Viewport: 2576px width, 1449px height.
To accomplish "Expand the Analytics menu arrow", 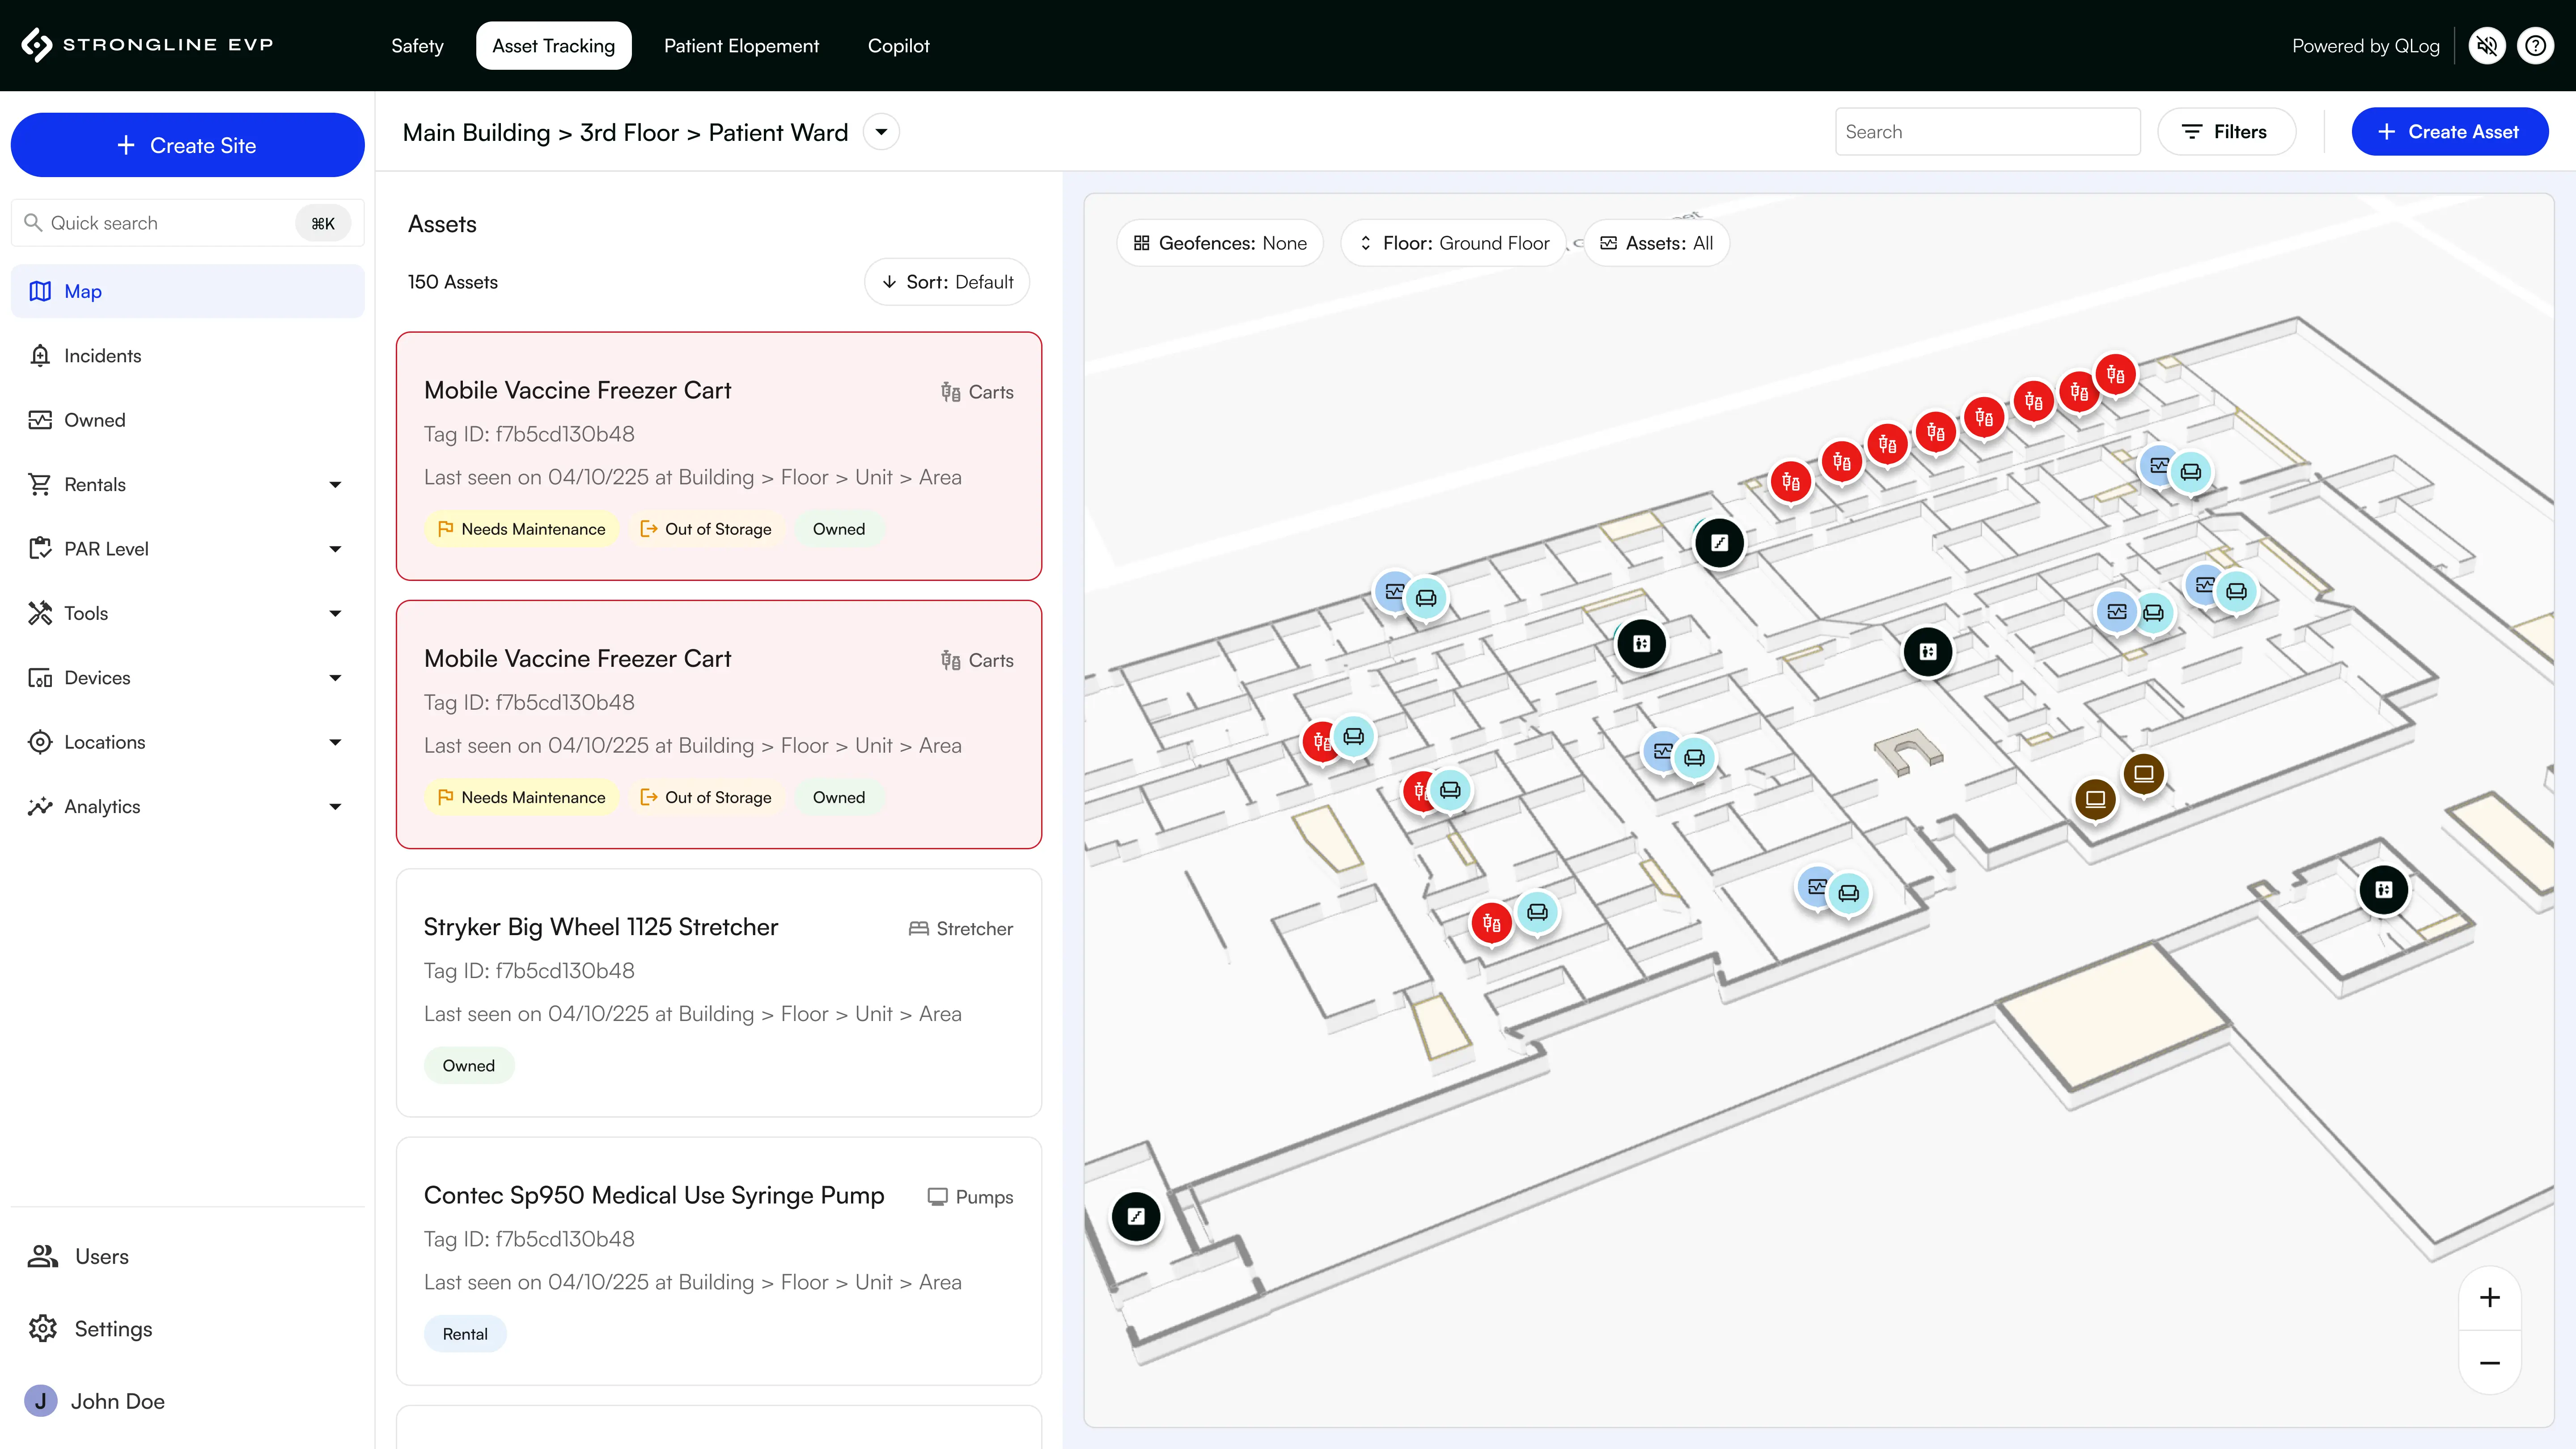I will click(x=335, y=807).
